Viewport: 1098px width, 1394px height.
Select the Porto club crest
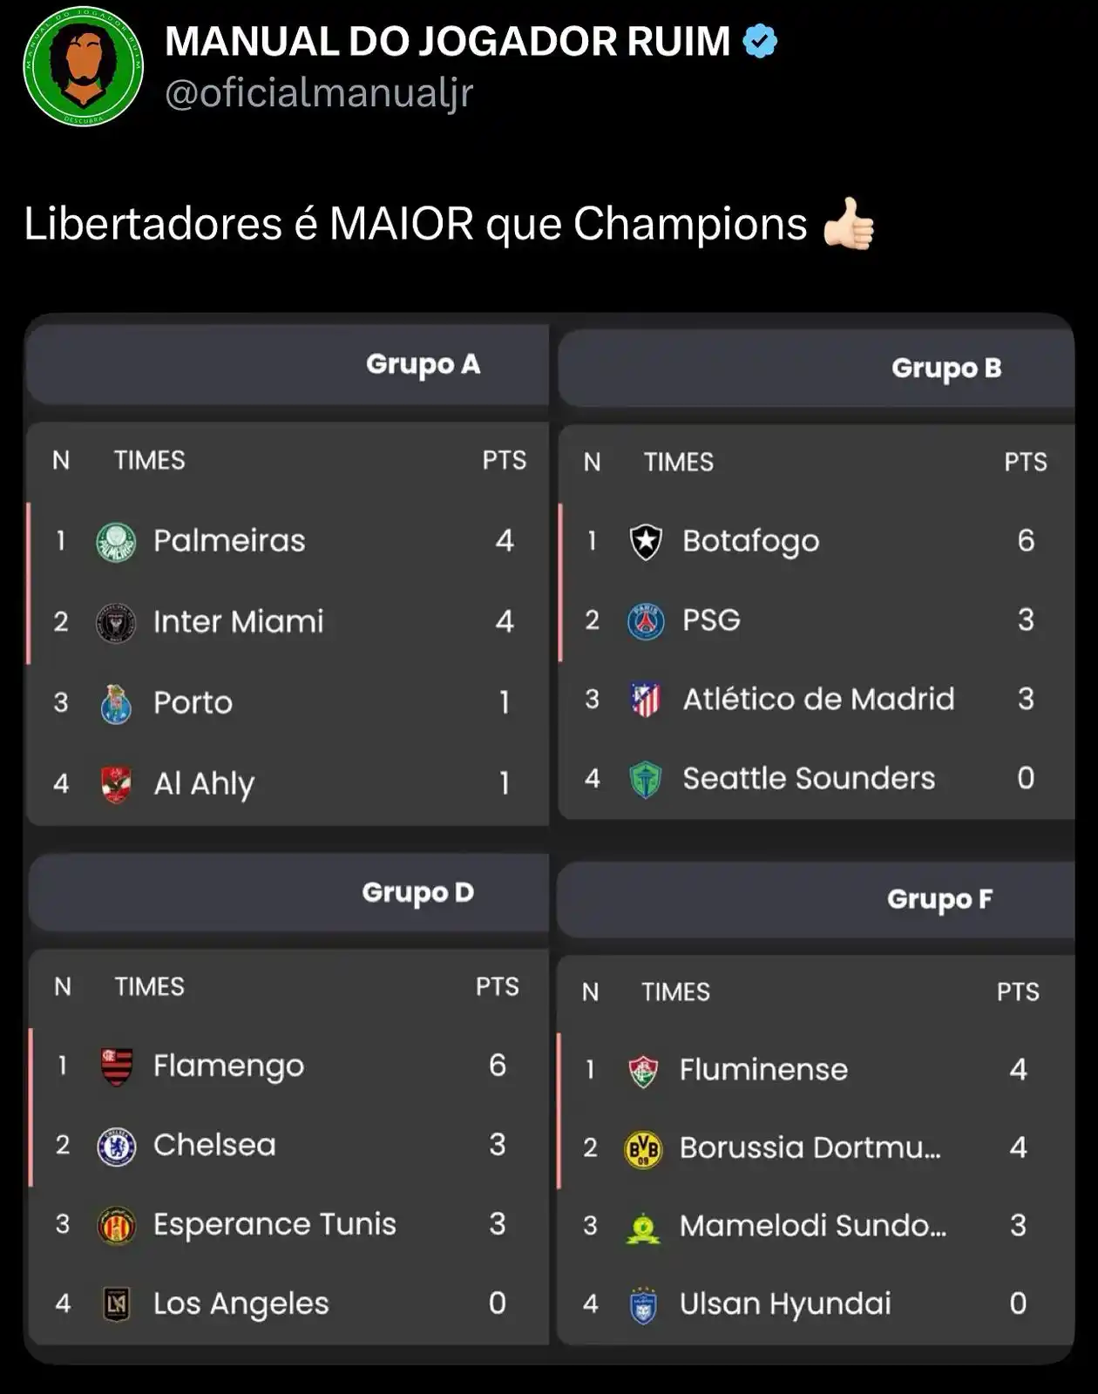(116, 704)
